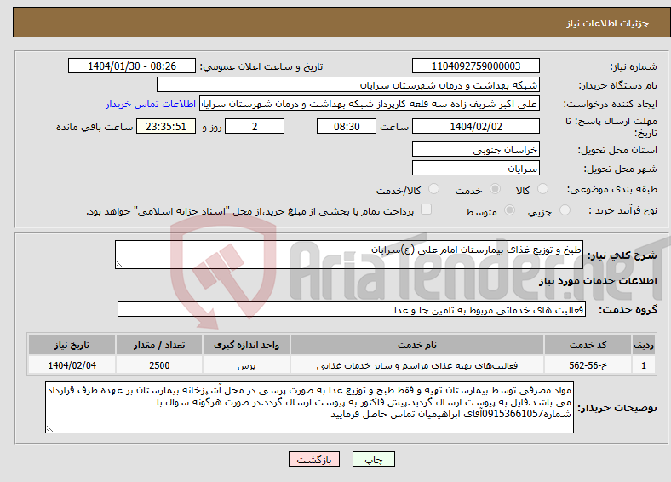The width and height of the screenshot is (671, 482).
Task: Click the service group field
Action: coord(352,309)
